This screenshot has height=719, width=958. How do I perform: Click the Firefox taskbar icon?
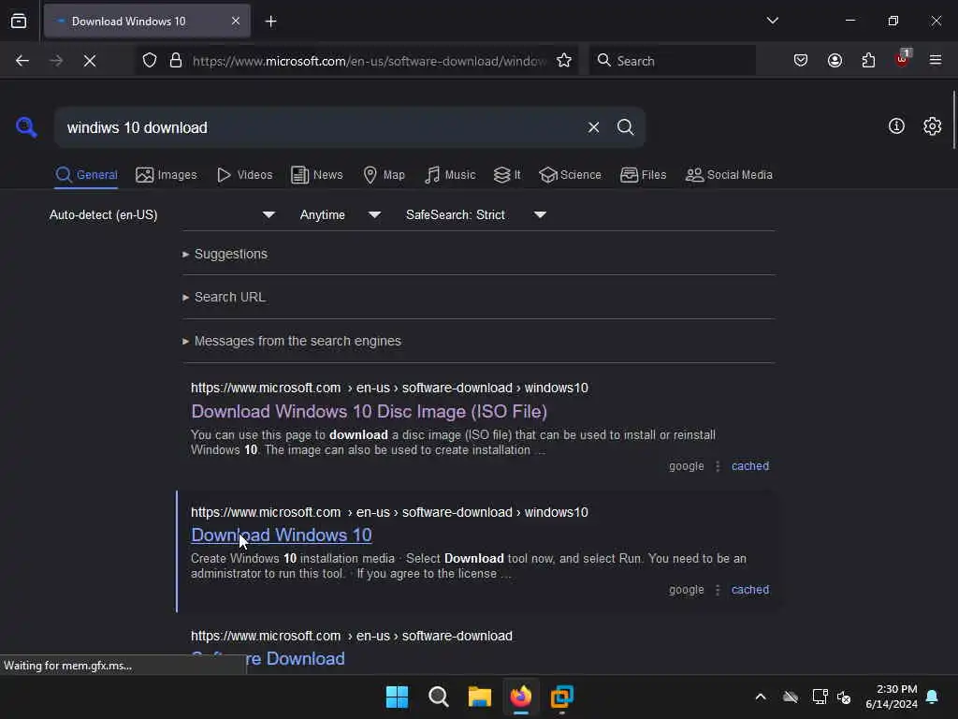[520, 697]
